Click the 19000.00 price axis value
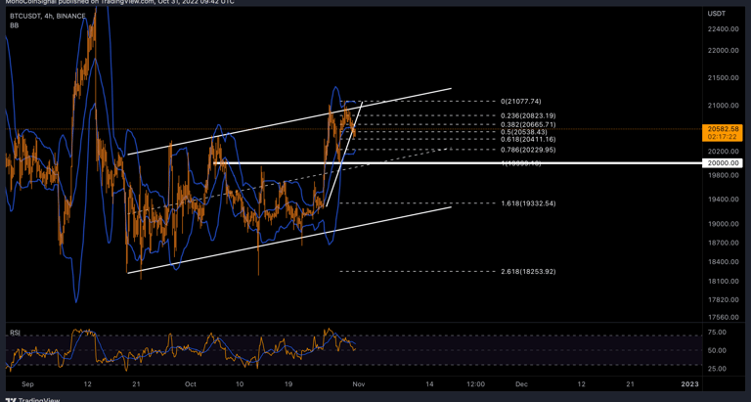 (722, 224)
